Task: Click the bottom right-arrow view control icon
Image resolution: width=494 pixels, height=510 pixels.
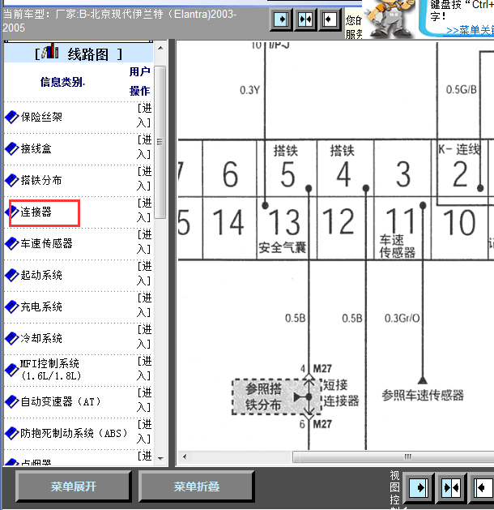Action: point(419,487)
